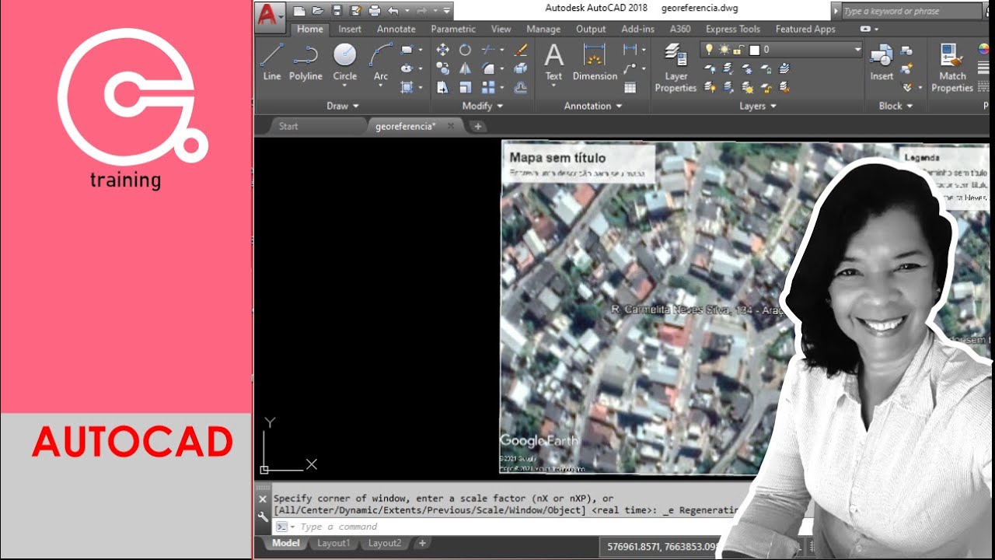Open the View ribbon tab

coord(501,29)
